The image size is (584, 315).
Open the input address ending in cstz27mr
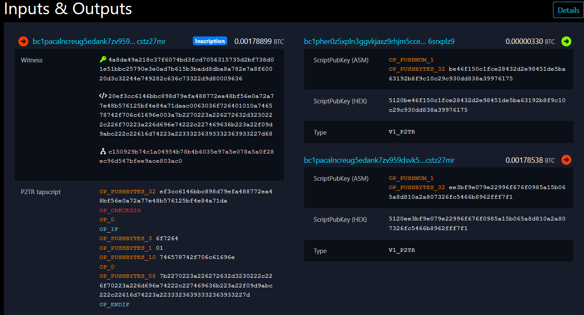(99, 41)
